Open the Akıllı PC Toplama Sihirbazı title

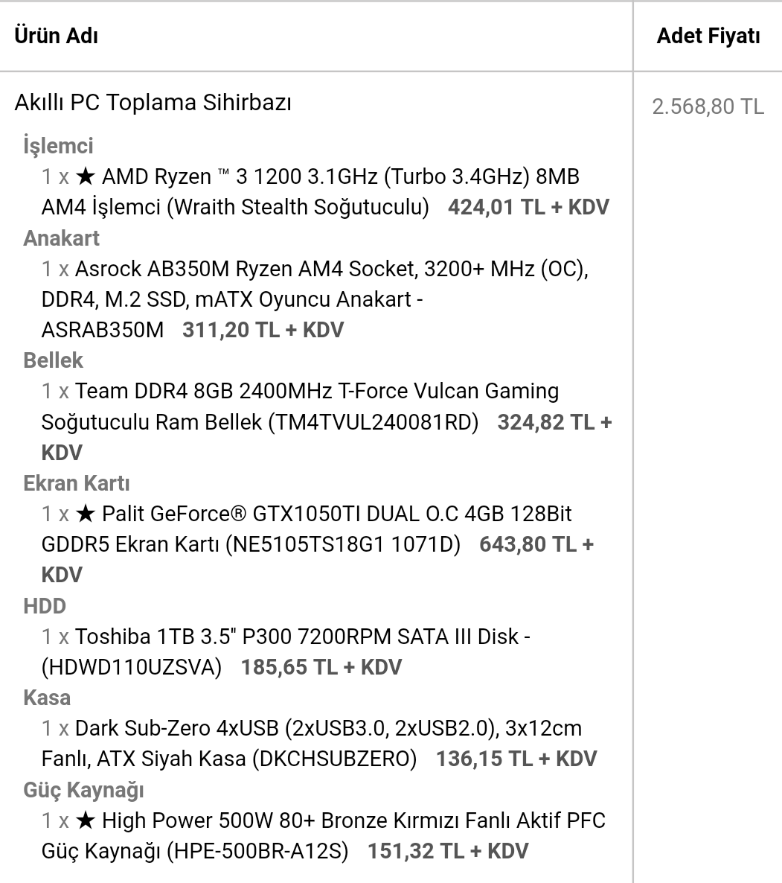click(153, 102)
